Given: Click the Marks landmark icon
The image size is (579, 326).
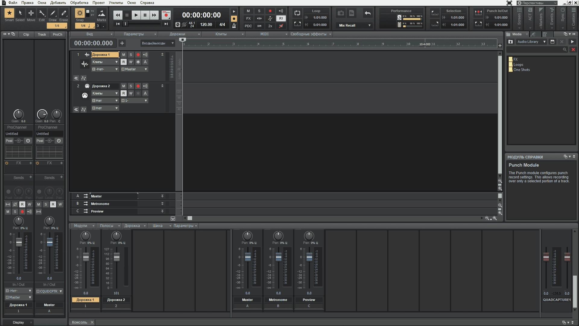Looking at the screenshot, I should tap(102, 13).
